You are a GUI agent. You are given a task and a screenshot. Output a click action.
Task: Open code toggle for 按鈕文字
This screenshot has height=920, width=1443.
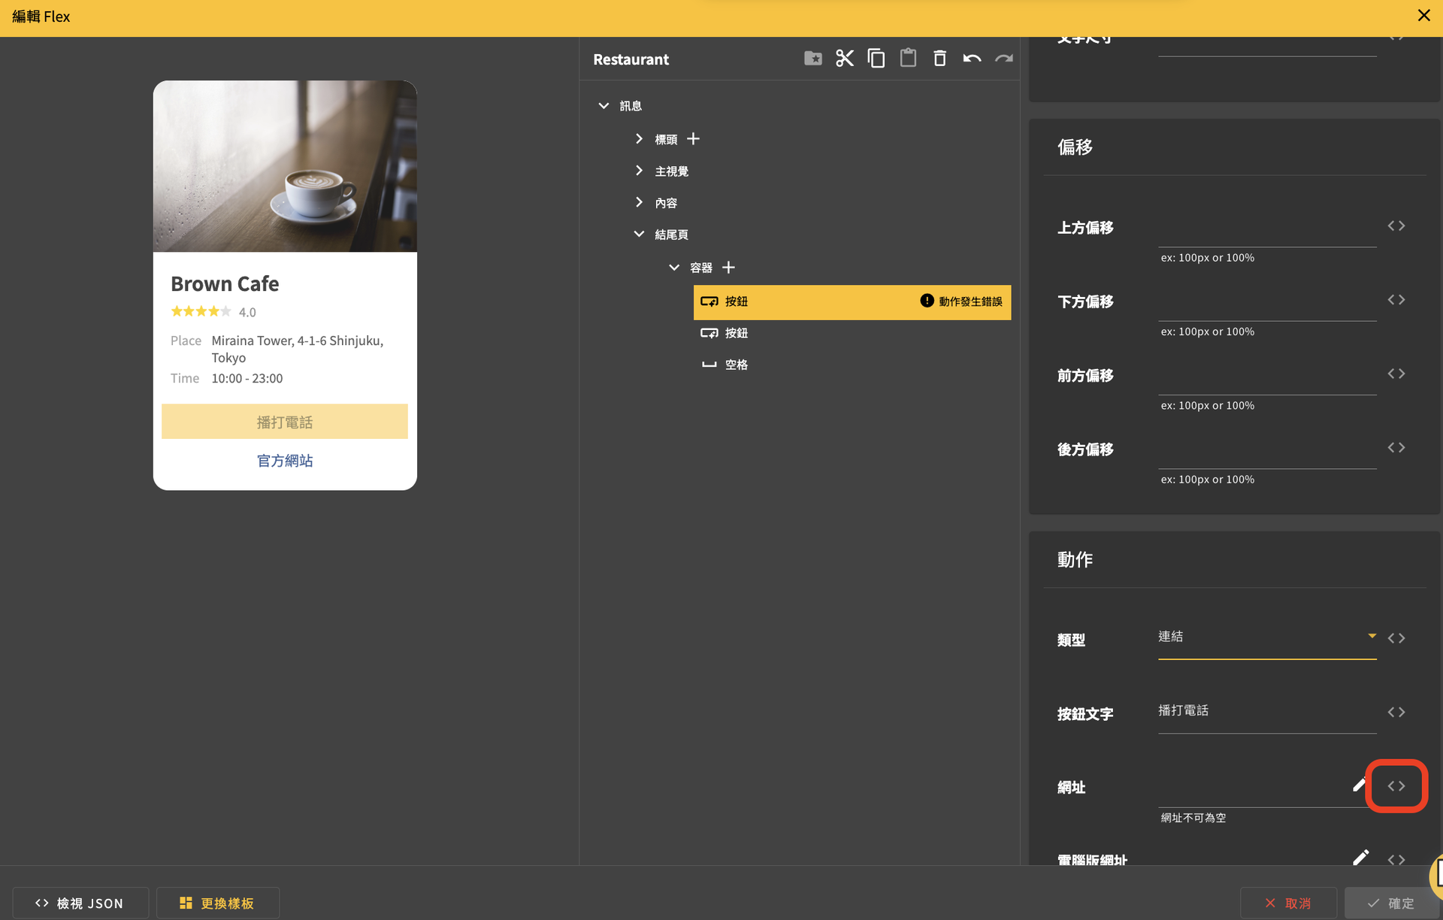(x=1396, y=712)
